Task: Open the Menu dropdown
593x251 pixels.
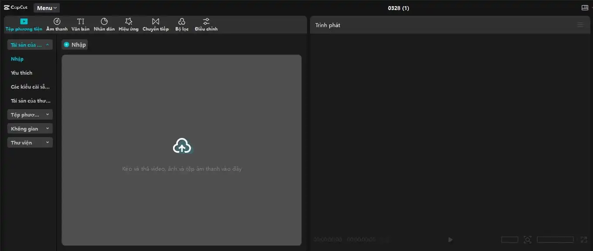Action: point(47,8)
